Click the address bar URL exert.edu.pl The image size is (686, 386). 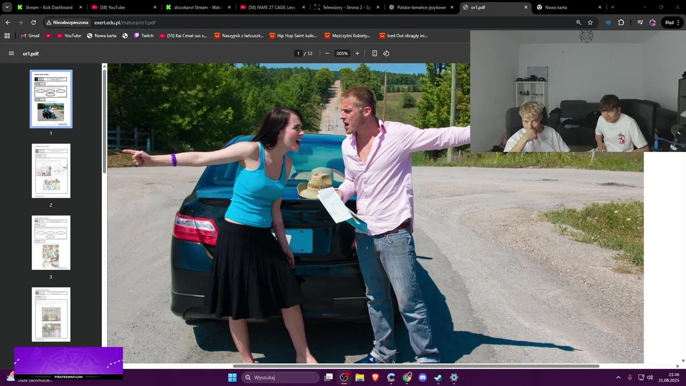(125, 23)
